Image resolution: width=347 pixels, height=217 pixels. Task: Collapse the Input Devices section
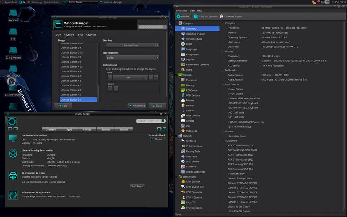click(222, 84)
